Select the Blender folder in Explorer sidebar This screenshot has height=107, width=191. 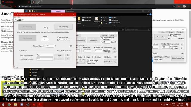(33, 73)
